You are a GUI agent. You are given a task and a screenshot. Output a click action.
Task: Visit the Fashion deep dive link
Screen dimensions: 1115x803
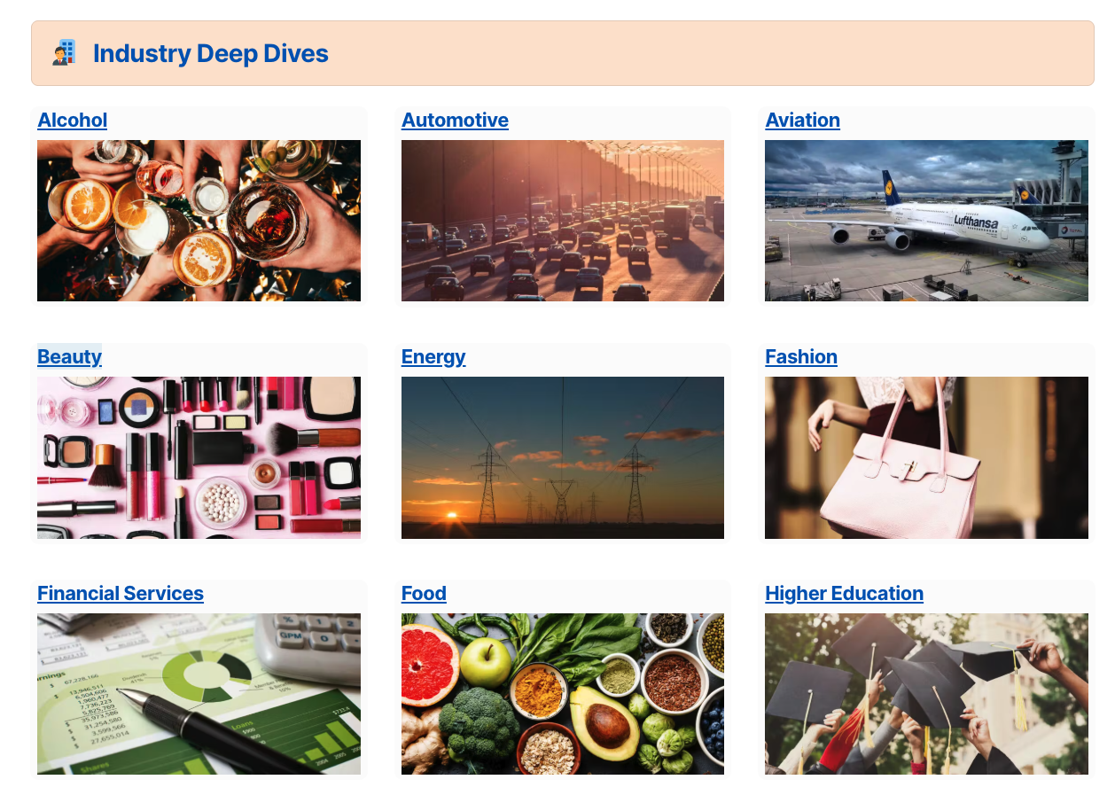click(x=801, y=357)
